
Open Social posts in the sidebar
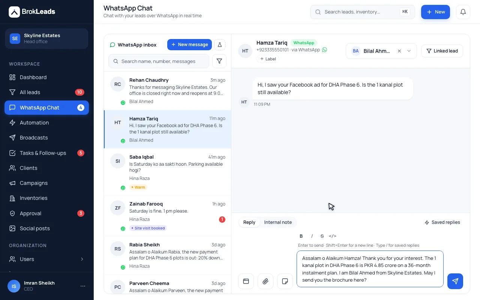point(47,228)
